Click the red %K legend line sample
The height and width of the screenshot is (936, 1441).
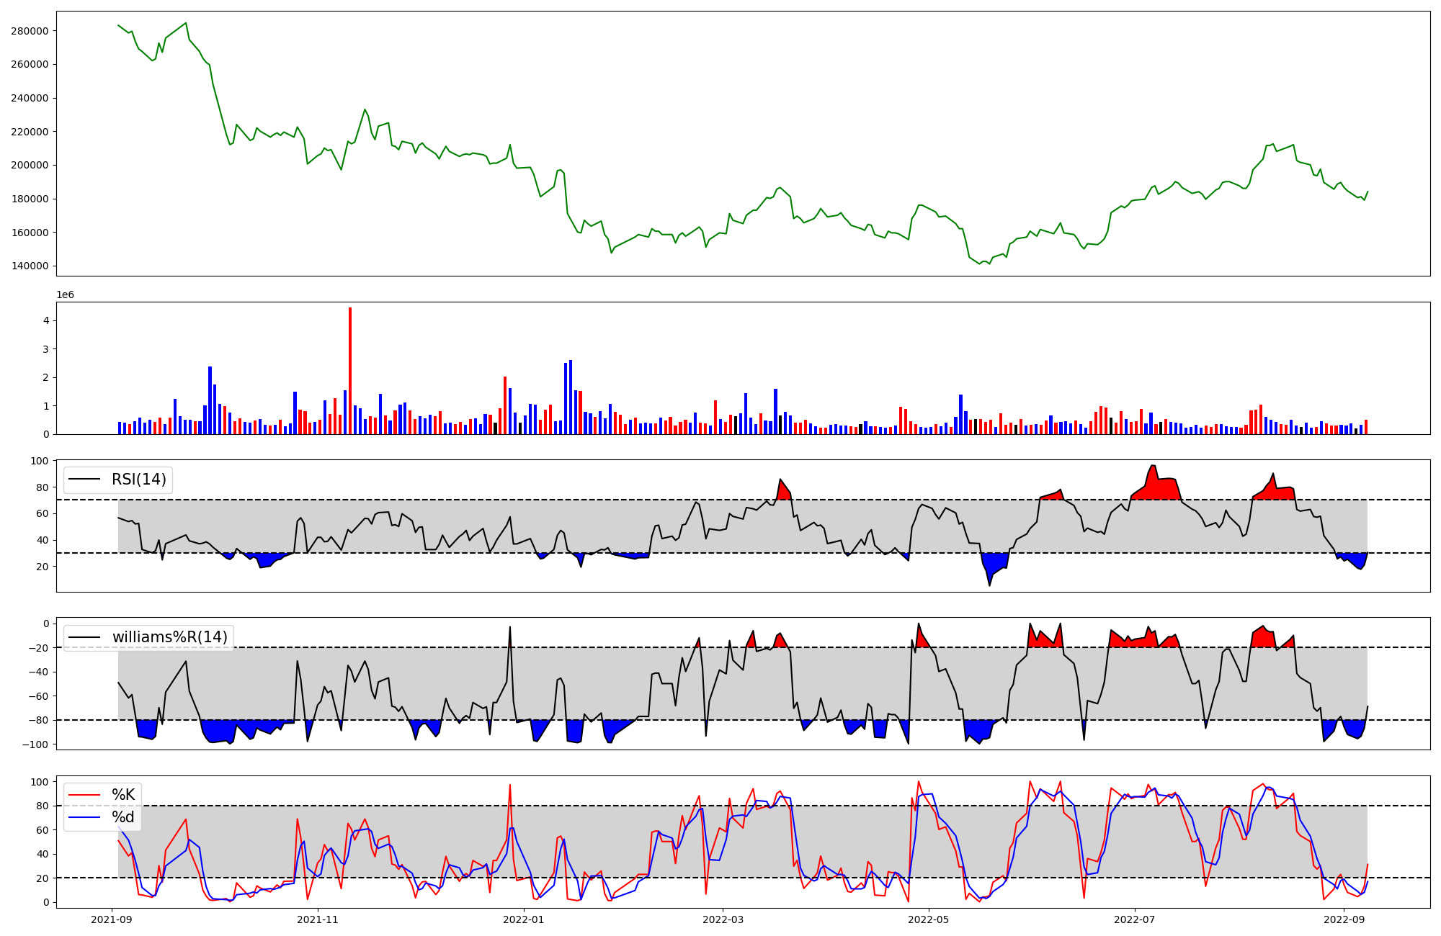[84, 795]
